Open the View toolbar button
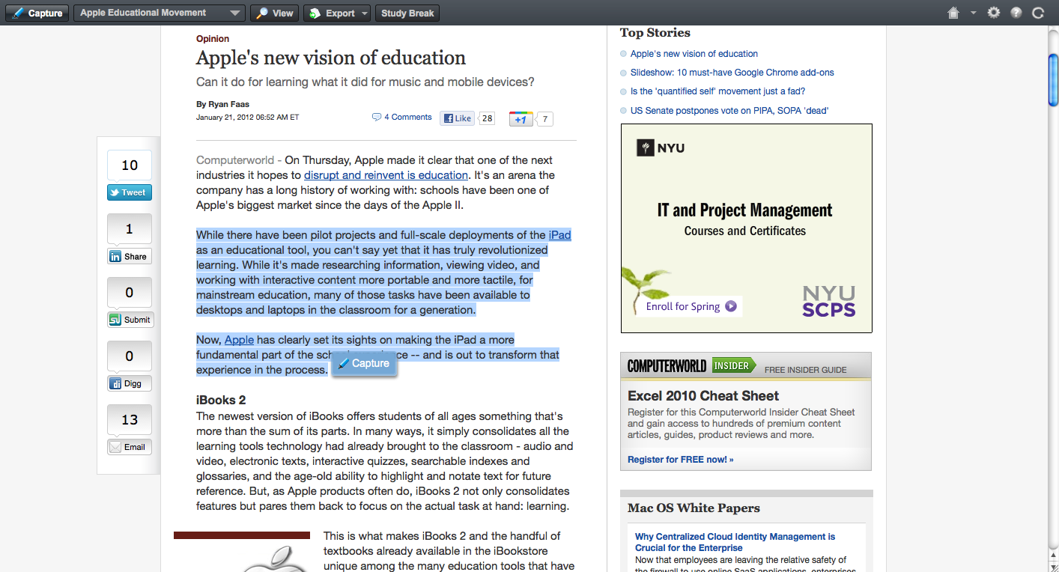Screen dimensions: 1059x572 pos(275,13)
